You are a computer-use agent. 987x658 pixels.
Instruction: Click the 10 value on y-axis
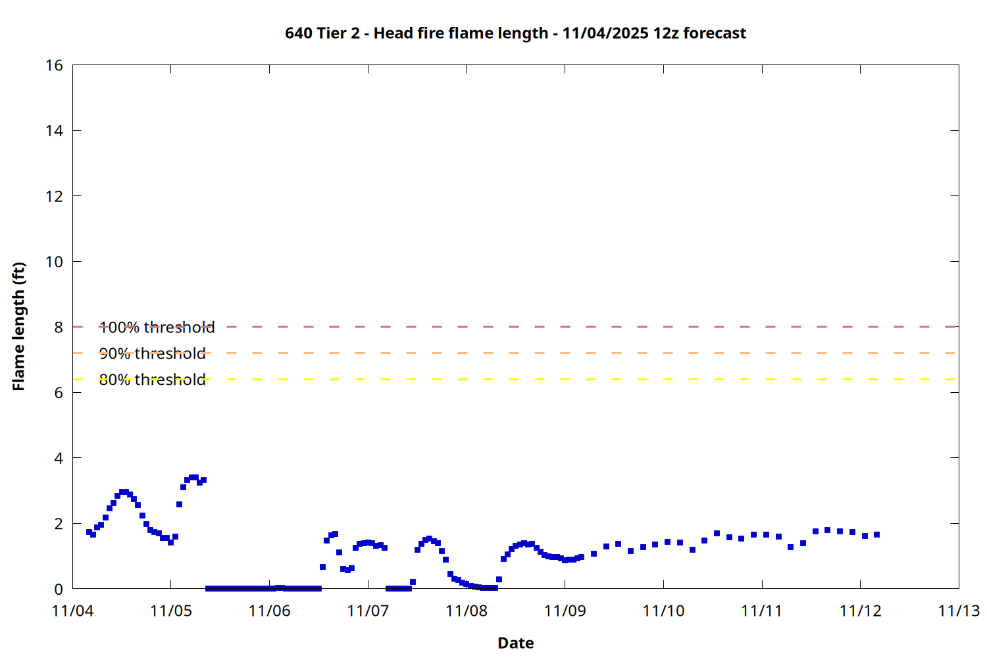[x=55, y=261]
